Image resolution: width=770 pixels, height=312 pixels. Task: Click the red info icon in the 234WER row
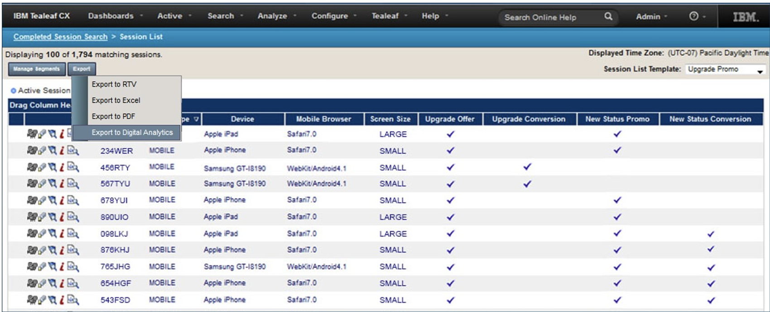(62, 150)
